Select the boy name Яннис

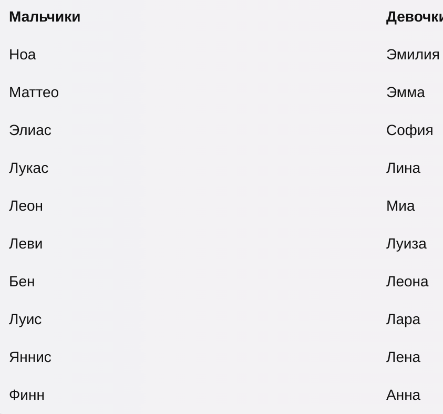pyautogui.click(x=30, y=357)
